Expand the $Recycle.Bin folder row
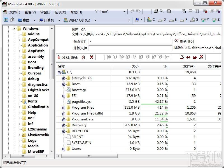Screen dimensions: 224x168 click(x=64, y=78)
